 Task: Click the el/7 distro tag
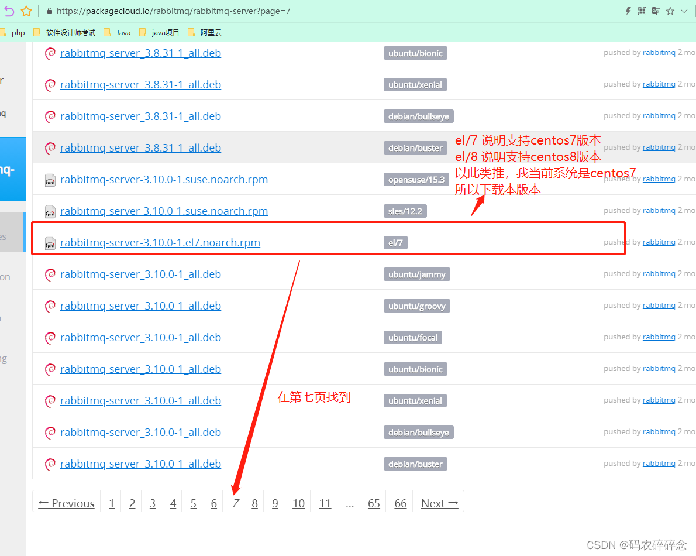(x=395, y=243)
